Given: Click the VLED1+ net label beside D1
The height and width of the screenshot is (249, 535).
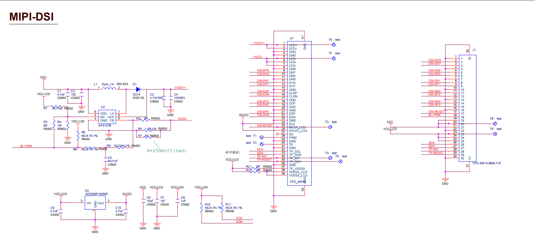Looking at the screenshot, I should [x=180, y=88].
